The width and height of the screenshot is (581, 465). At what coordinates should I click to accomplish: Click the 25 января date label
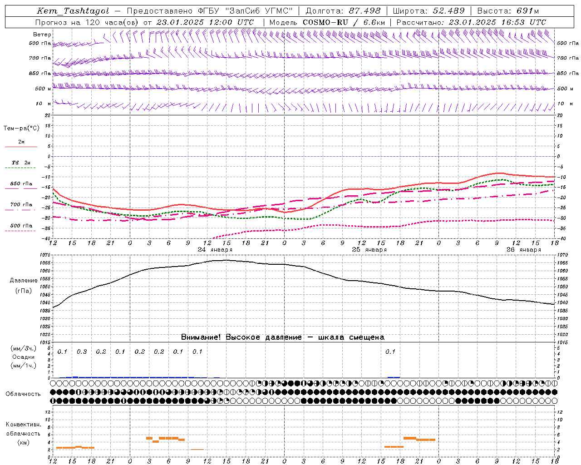pos(369,250)
